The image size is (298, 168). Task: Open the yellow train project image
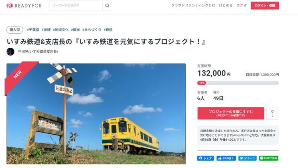click(96, 114)
